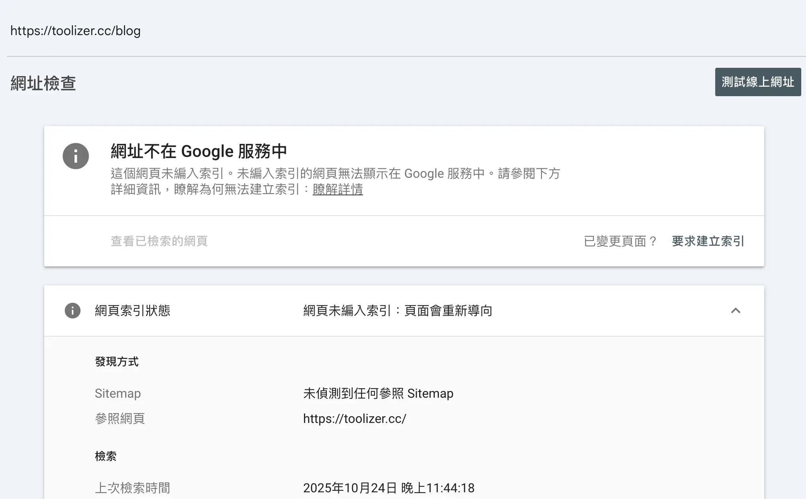The image size is (806, 499).
Task: Select the 檢索 section header
Action: point(106,456)
